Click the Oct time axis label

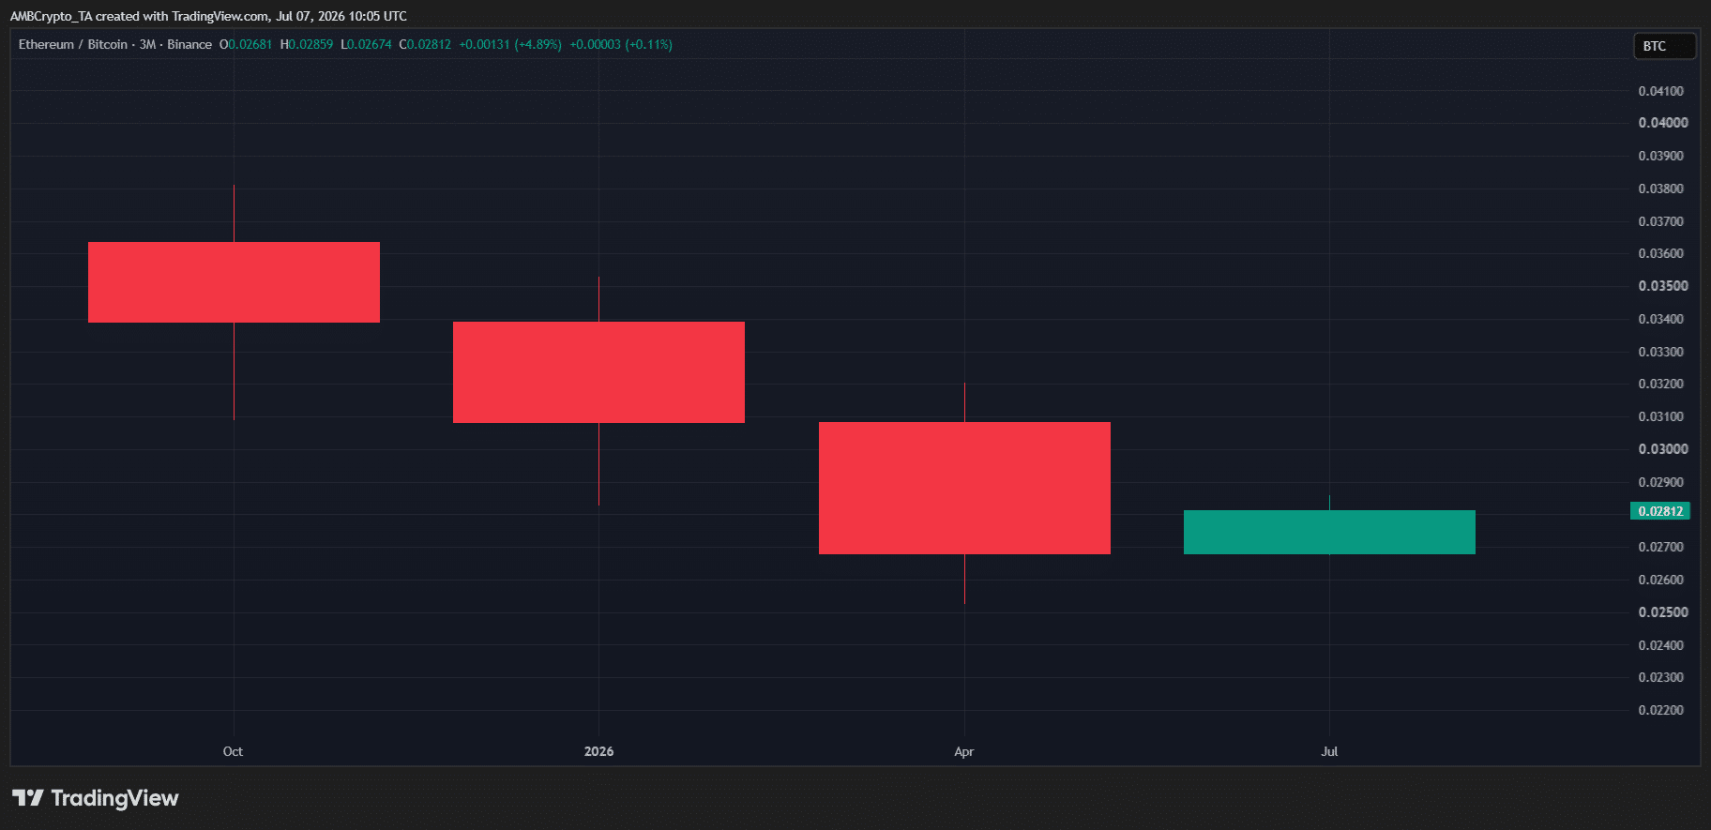tap(233, 751)
